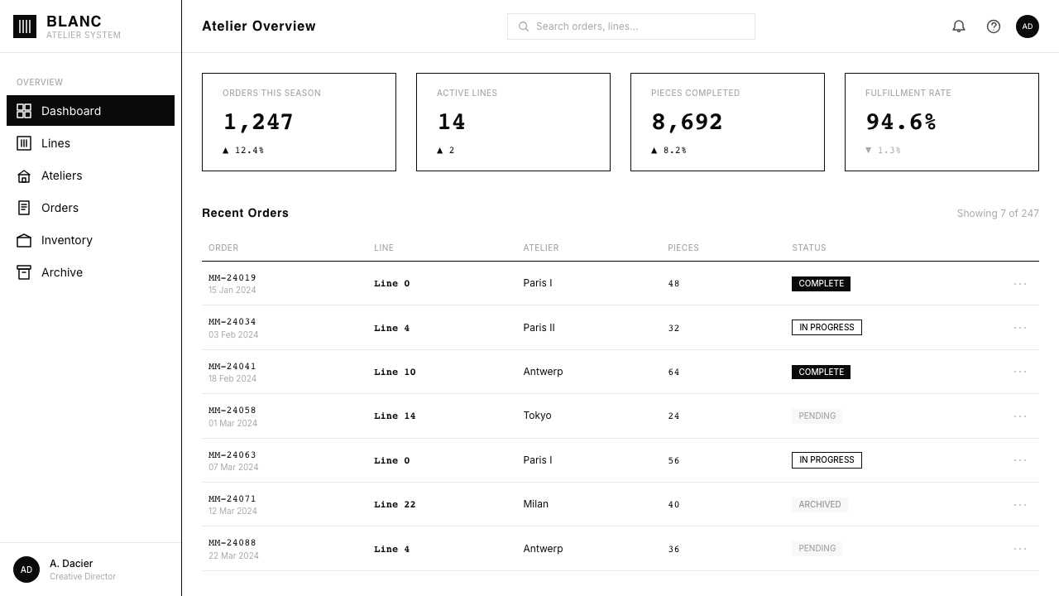Image resolution: width=1059 pixels, height=596 pixels.
Task: Open the Fulfillment Rate card
Action: (x=942, y=123)
